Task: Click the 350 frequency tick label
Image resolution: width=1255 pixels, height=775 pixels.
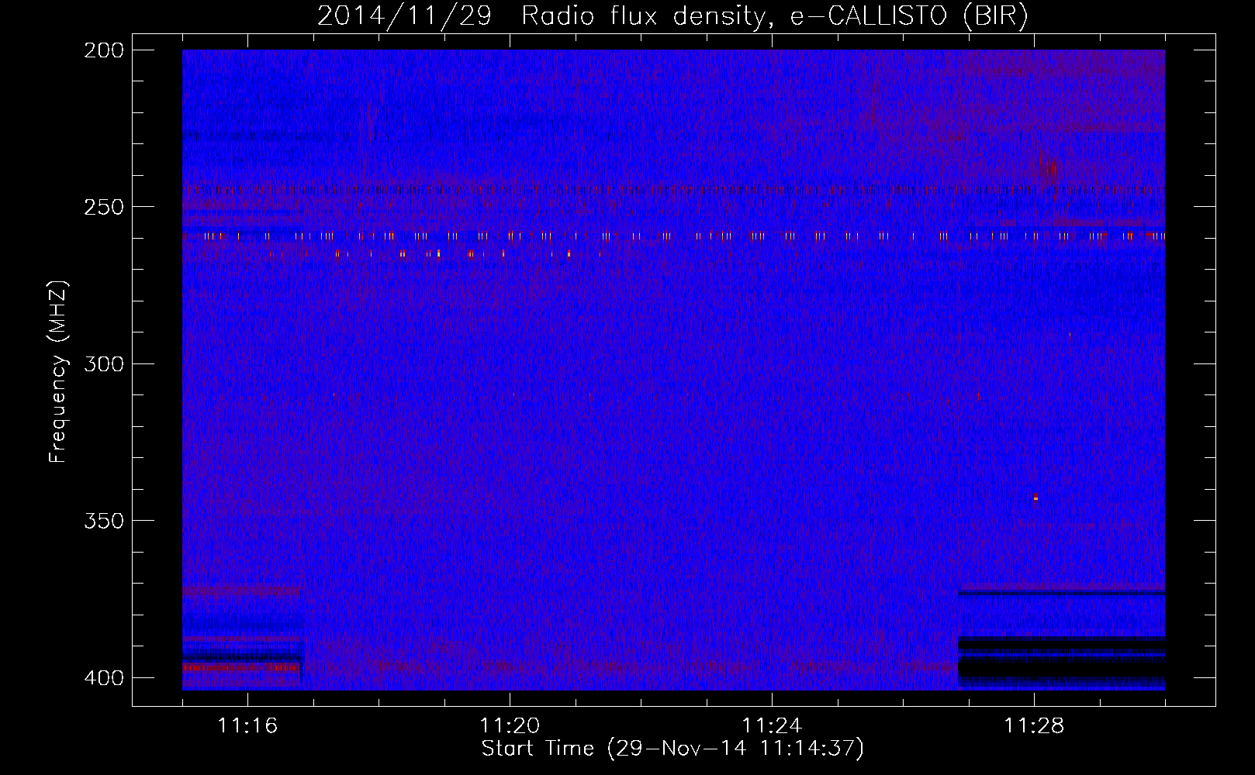Action: (104, 521)
